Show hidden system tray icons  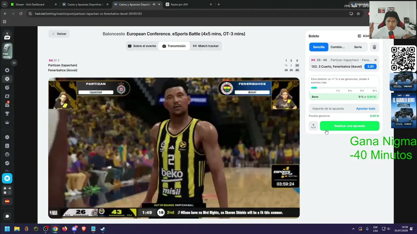pos(353,229)
